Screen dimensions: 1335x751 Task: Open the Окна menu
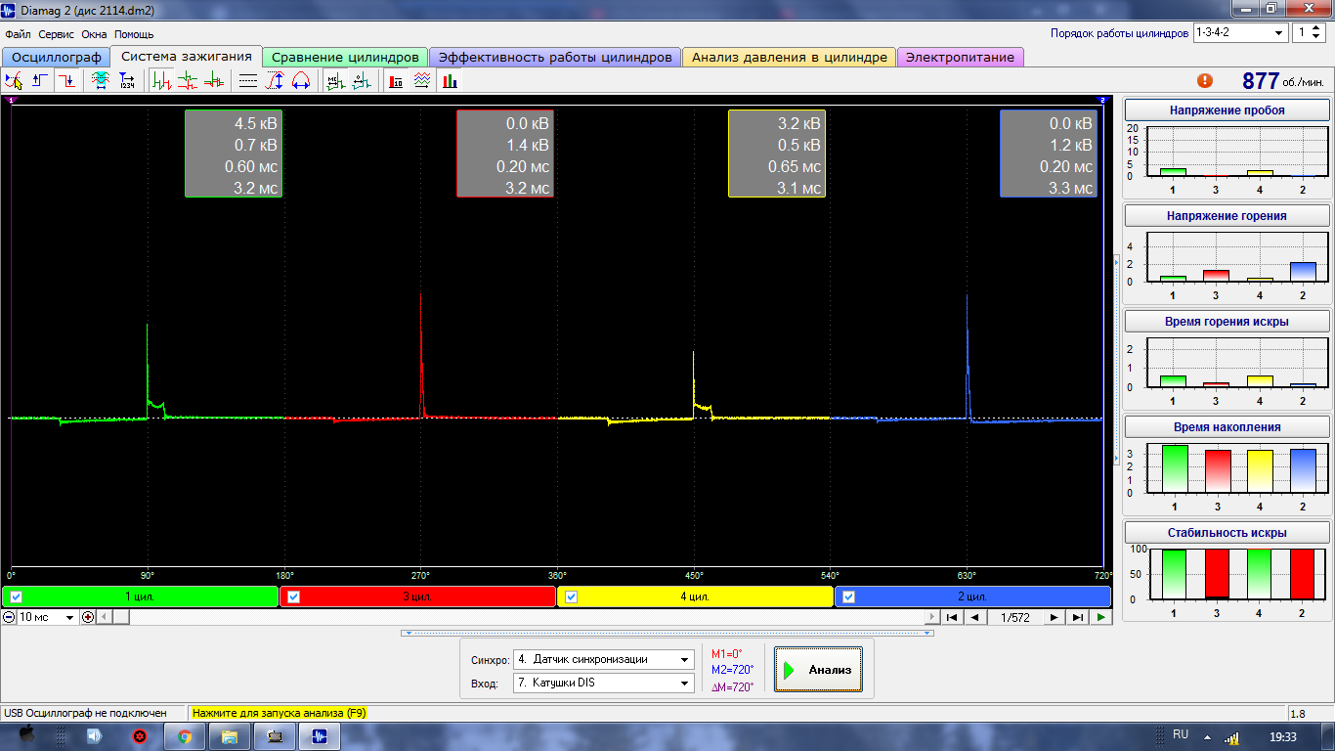coord(94,34)
